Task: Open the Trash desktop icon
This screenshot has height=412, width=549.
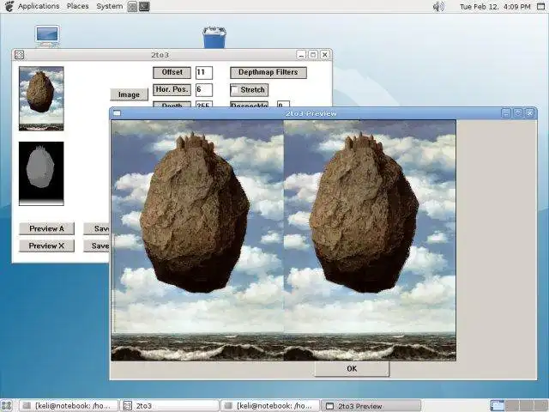Action: tap(214, 37)
